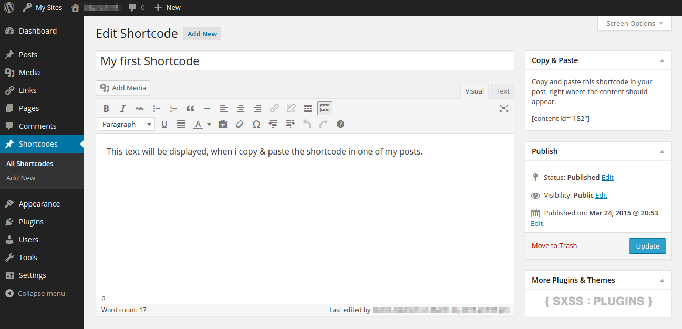Edit the publish Status
This screenshot has width=682, height=329.
607,177
